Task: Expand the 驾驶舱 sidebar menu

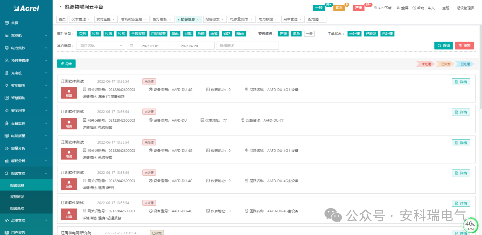Action: [x=26, y=35]
